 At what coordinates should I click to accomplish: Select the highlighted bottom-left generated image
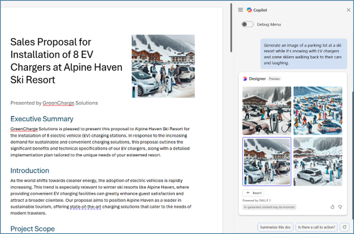coord(267,161)
